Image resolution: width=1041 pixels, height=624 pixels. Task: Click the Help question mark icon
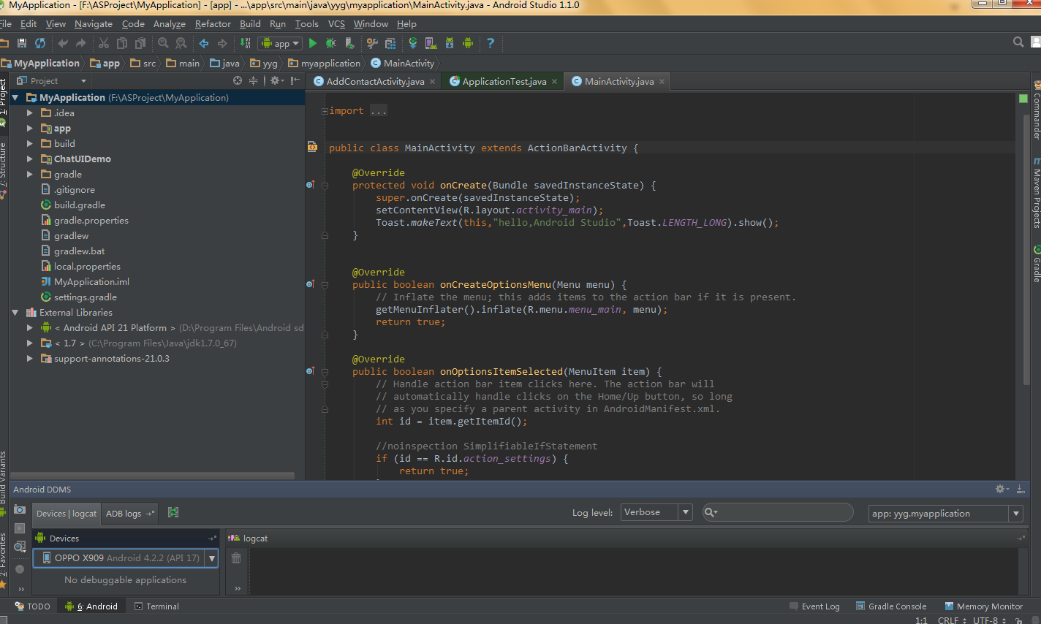coord(491,44)
